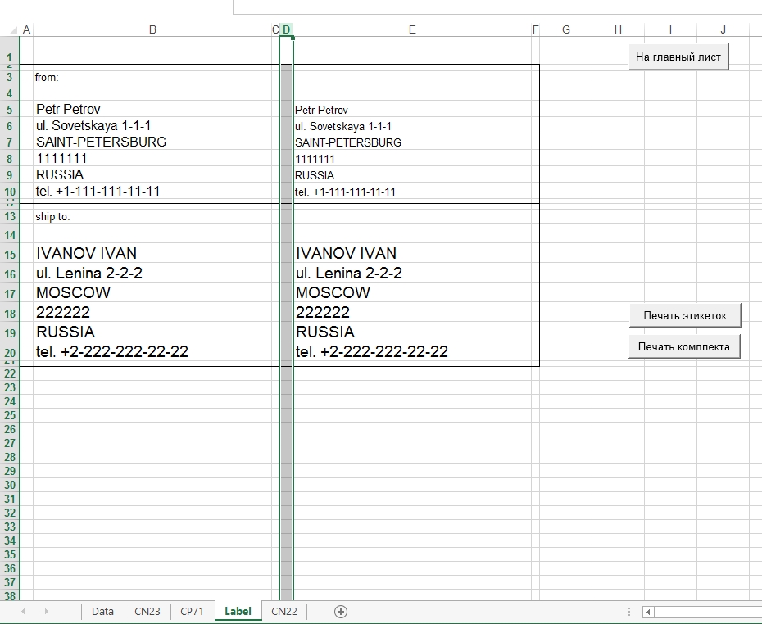The width and height of the screenshot is (762, 624).
Task: Select column E header
Action: point(412,29)
